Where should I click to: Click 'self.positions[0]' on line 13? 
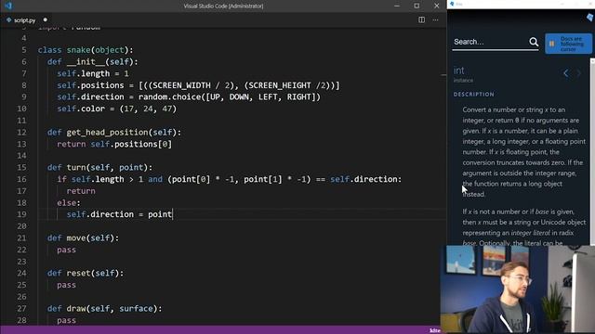click(x=131, y=144)
